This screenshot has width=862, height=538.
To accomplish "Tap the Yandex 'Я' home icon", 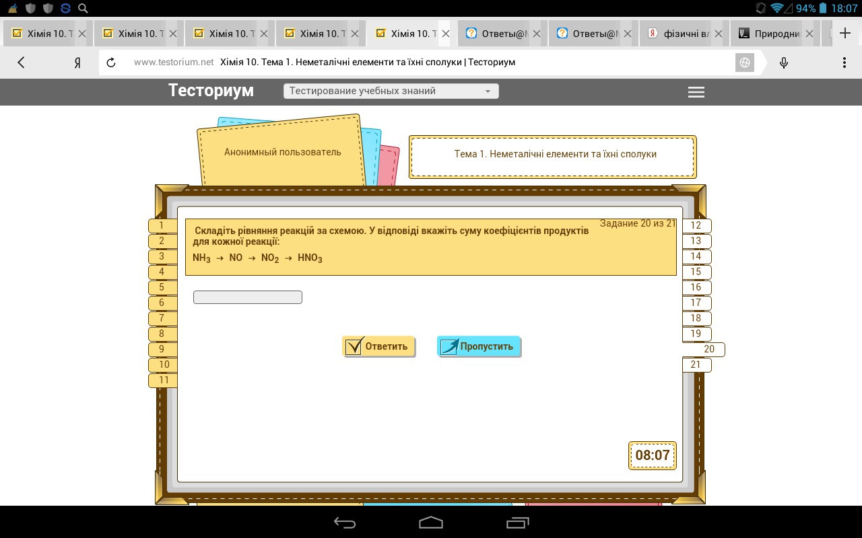I will tap(77, 62).
